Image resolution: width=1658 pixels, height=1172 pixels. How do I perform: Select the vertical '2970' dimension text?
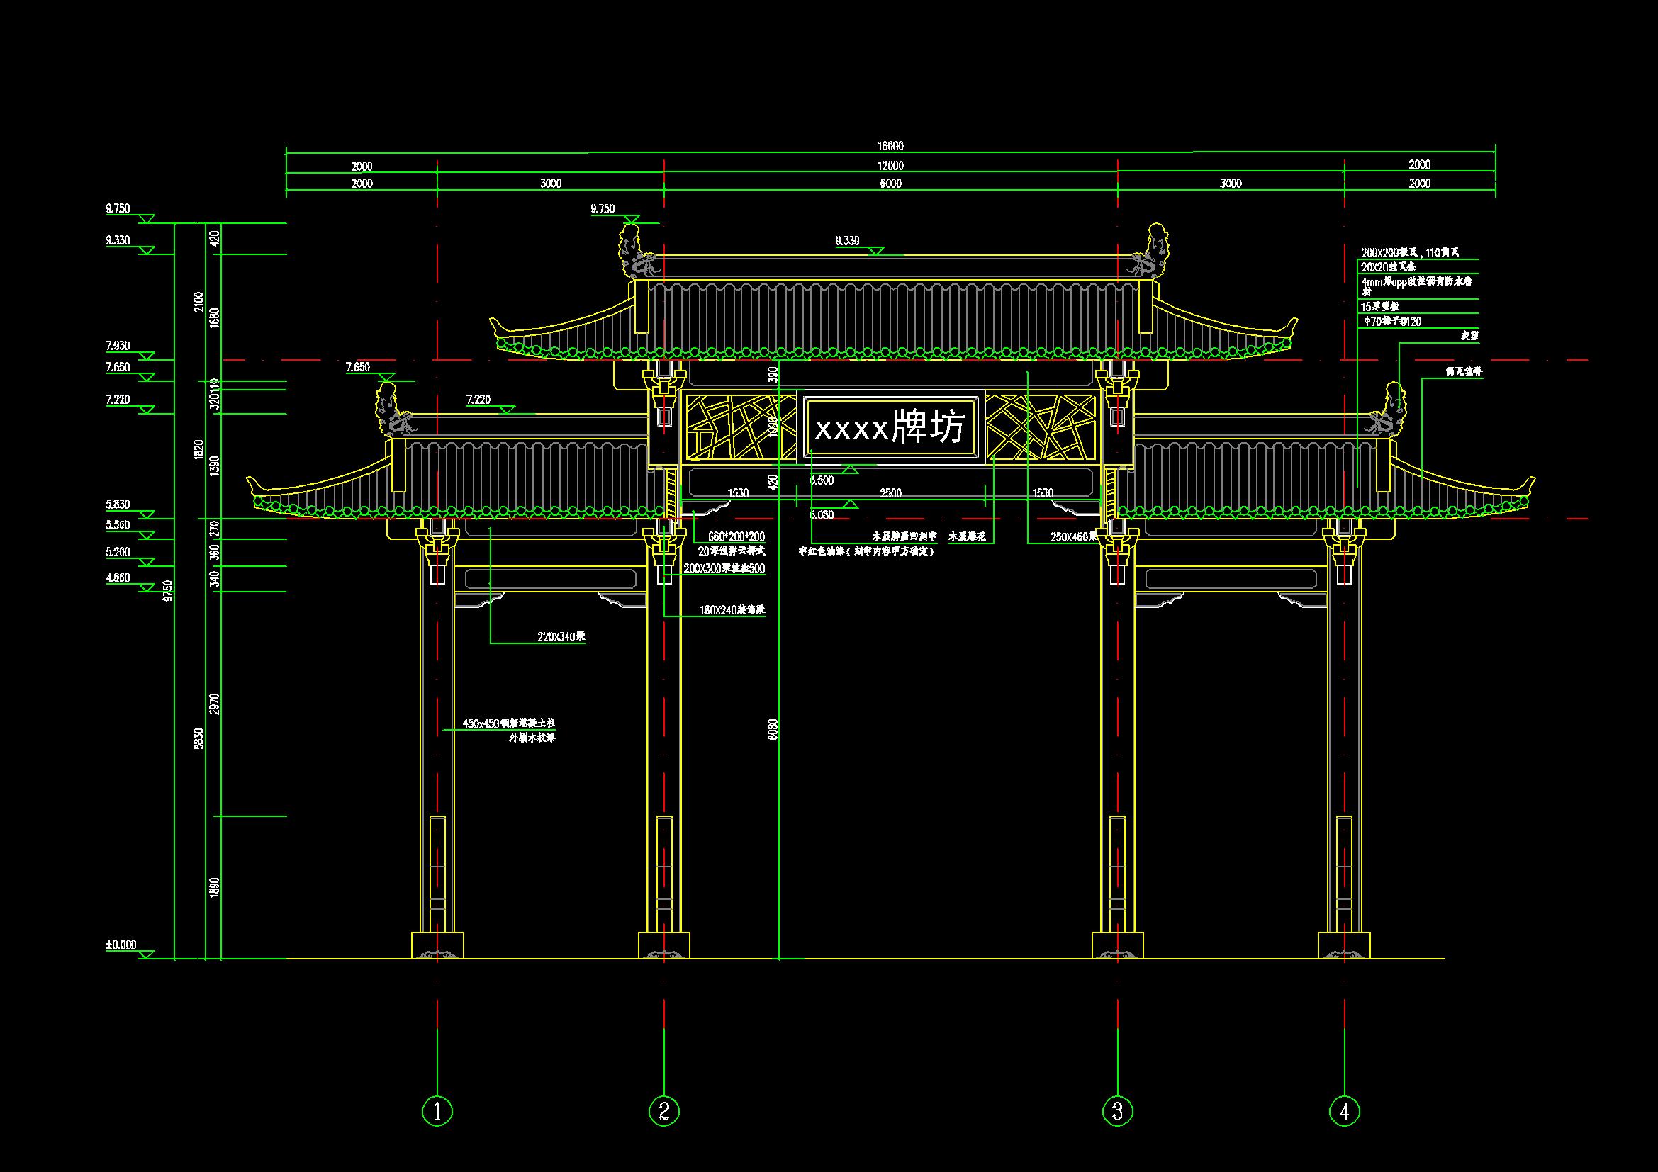215,704
